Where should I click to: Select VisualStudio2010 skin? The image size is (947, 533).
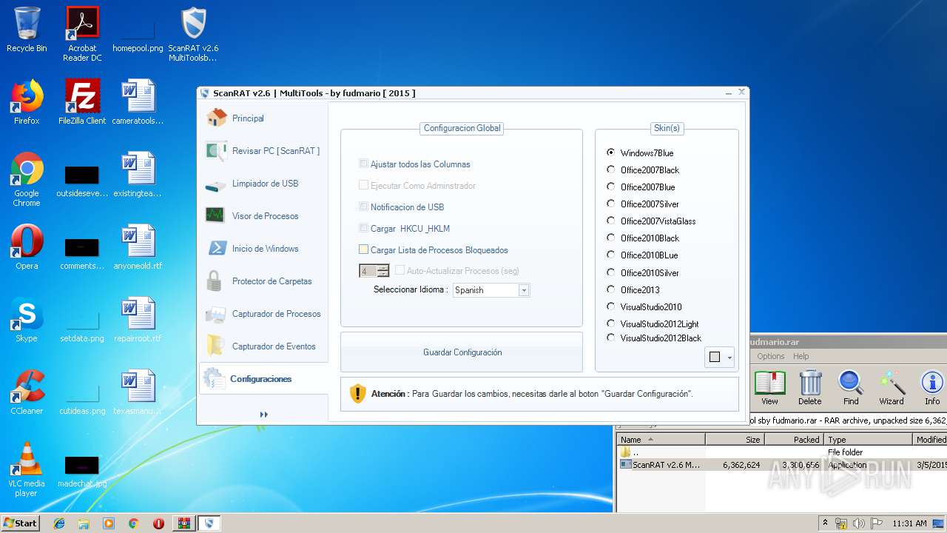click(610, 306)
